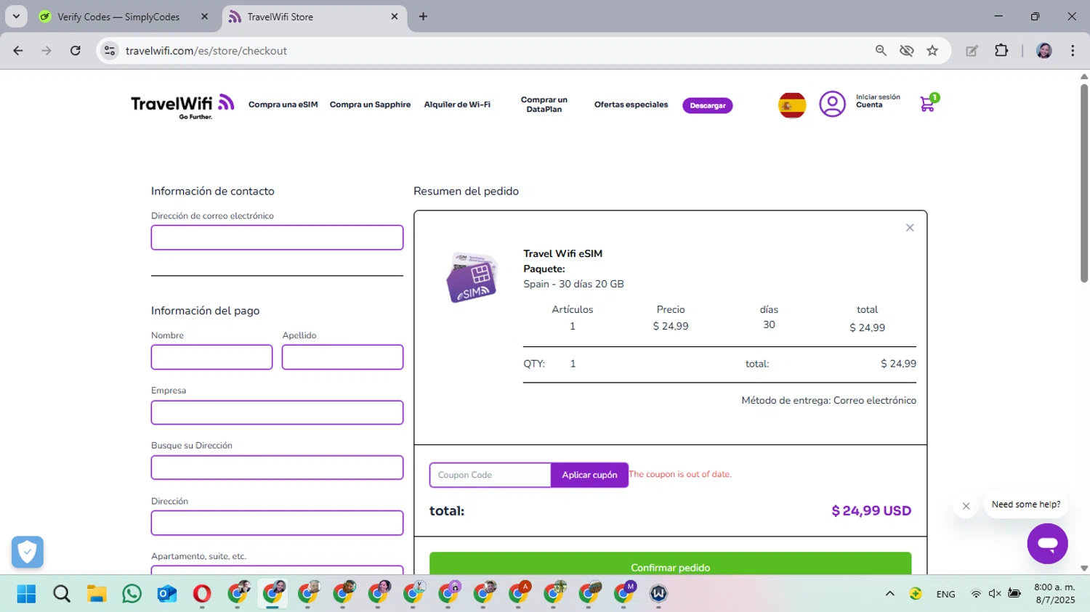Open a new browser tab
Screen dimensions: 1090x612
[x=423, y=17]
